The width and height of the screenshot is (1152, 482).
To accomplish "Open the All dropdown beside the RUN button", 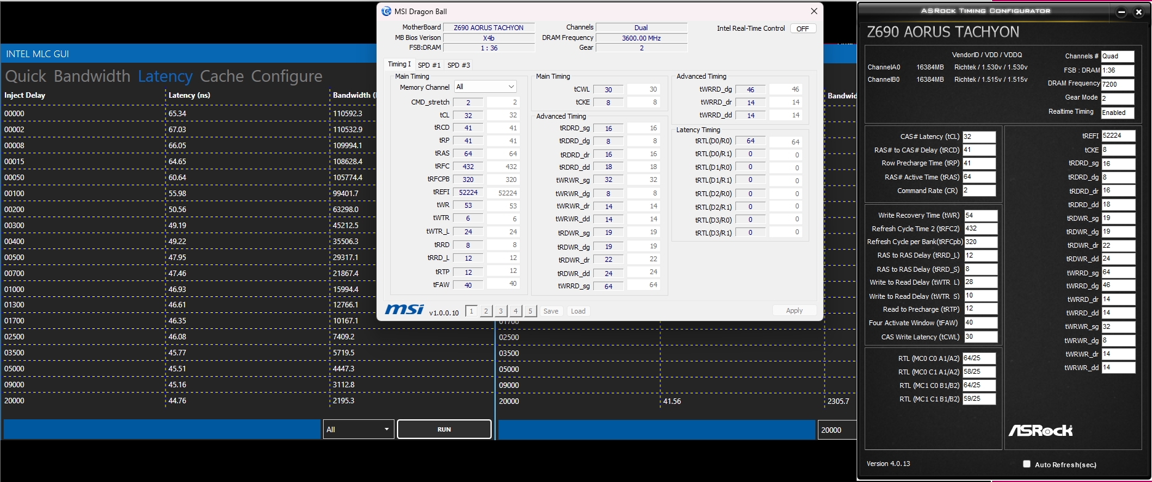I will 358,429.
